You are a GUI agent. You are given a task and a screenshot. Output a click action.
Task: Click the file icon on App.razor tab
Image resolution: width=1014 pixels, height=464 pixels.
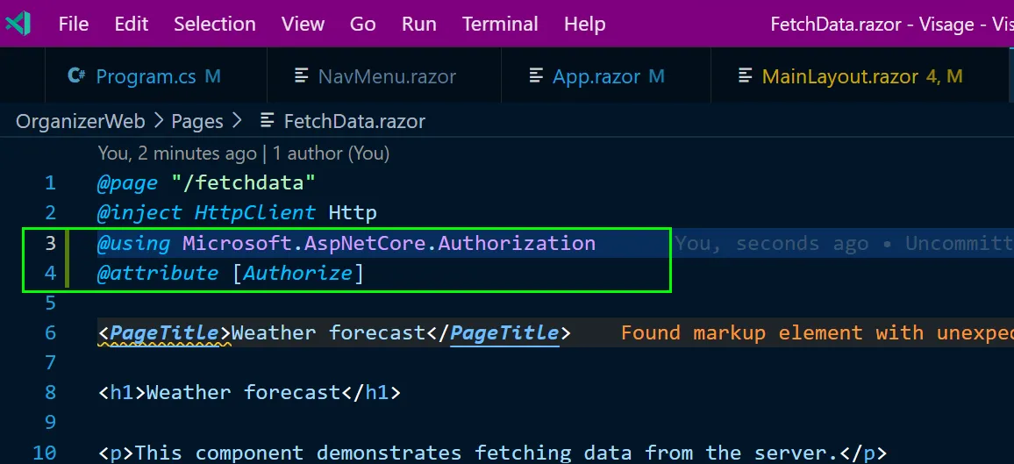[x=536, y=76]
